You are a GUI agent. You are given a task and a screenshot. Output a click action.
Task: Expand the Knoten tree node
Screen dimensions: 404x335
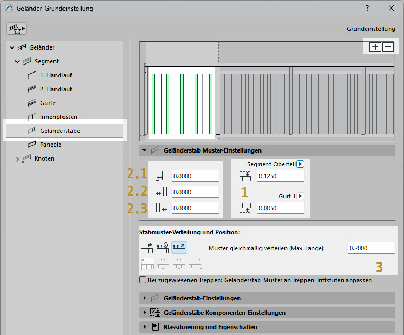coord(18,158)
